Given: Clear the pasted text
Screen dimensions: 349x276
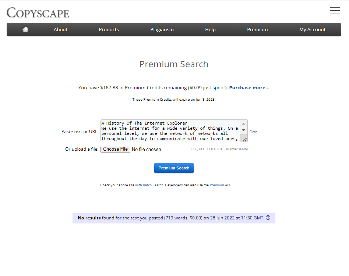Looking at the screenshot, I should tap(253, 132).
